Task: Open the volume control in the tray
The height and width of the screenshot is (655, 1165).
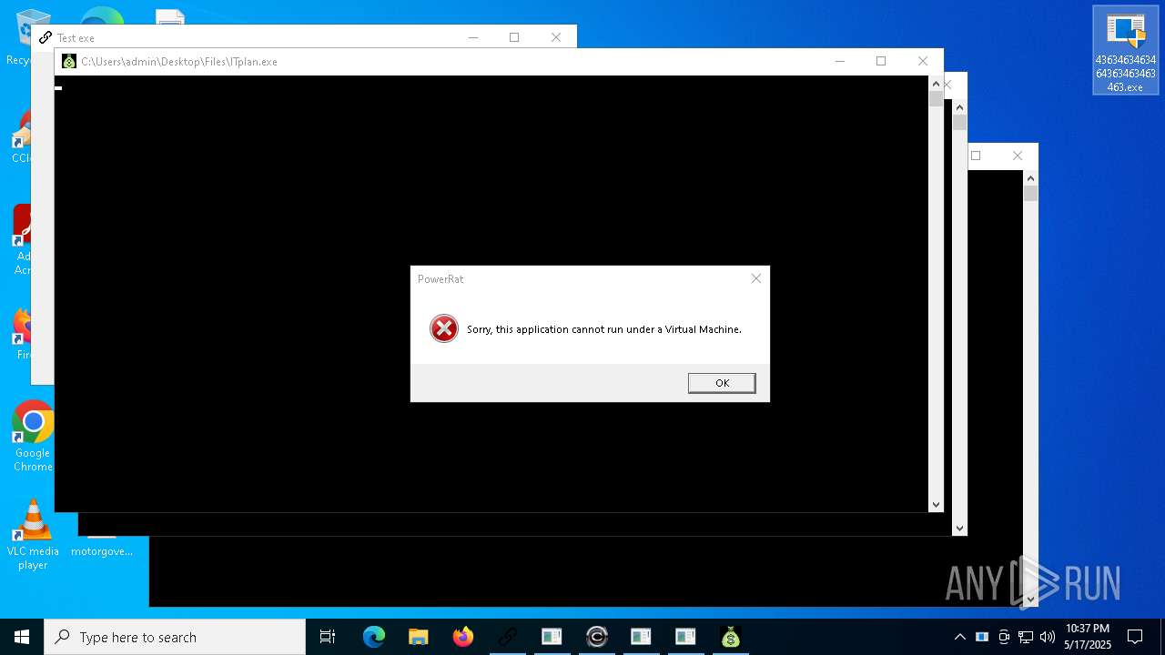Action: (x=1048, y=637)
